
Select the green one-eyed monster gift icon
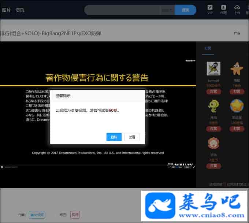pos(213,106)
